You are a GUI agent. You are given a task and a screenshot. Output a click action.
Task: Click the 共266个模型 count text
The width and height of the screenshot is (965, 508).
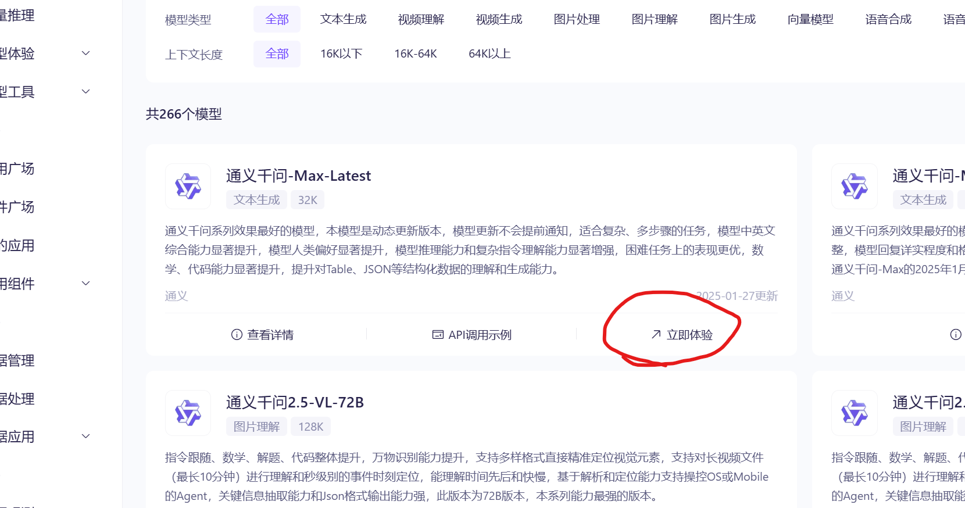[x=184, y=114]
